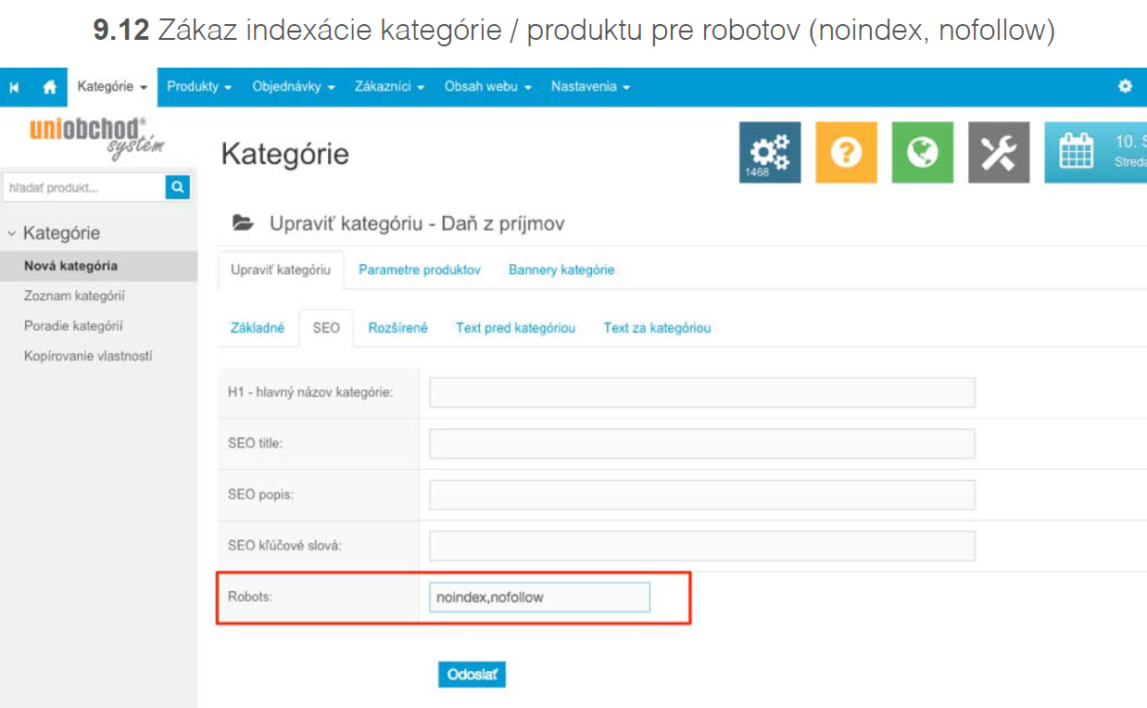This screenshot has width=1147, height=708.
Task: Collapse the Kategórie sidebar section
Action: click(x=54, y=233)
